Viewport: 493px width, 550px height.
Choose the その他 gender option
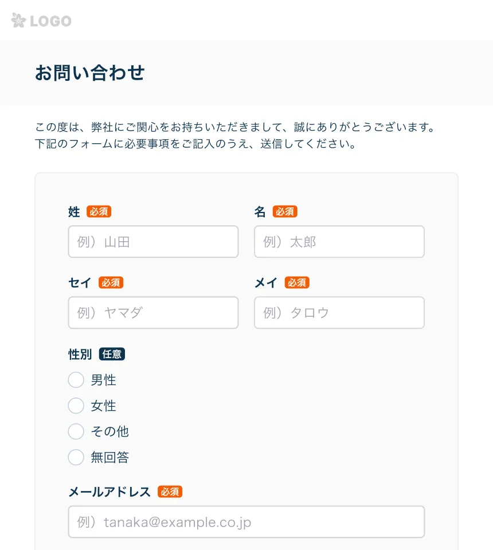(x=76, y=431)
